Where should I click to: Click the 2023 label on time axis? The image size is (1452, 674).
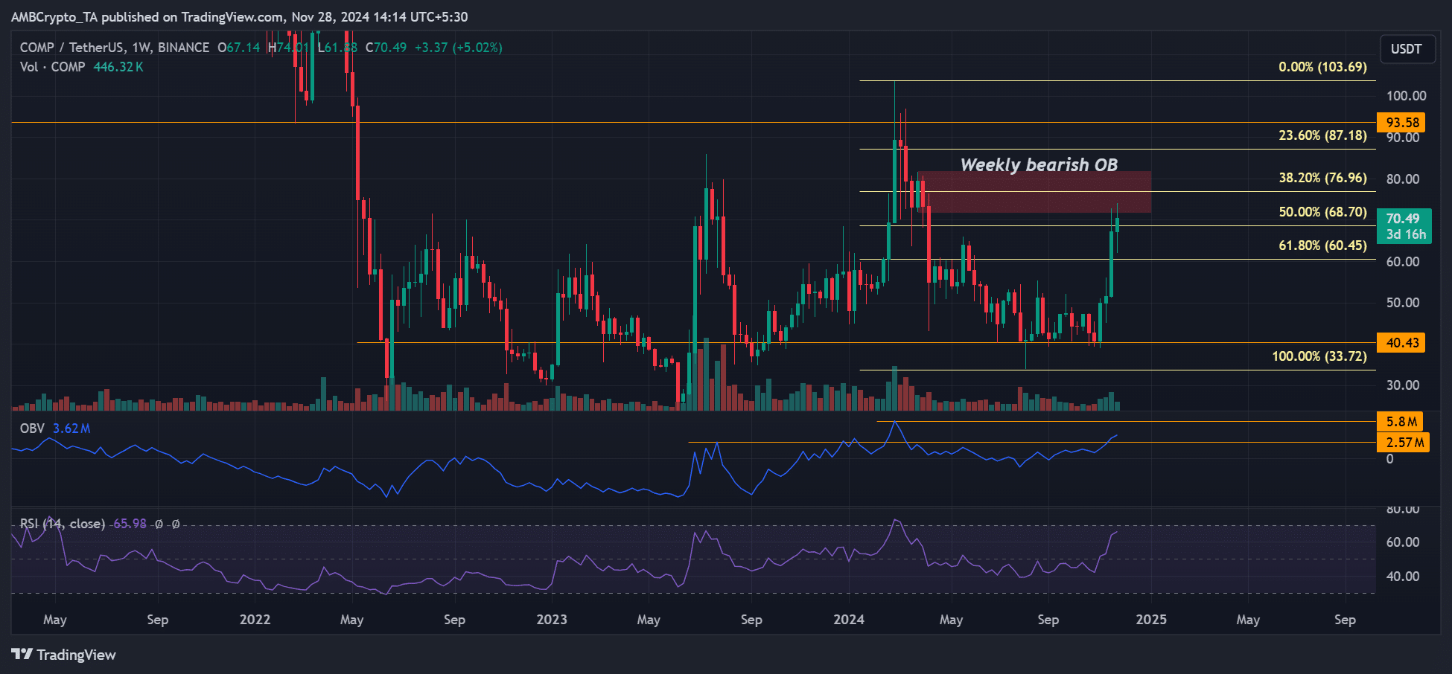(552, 620)
